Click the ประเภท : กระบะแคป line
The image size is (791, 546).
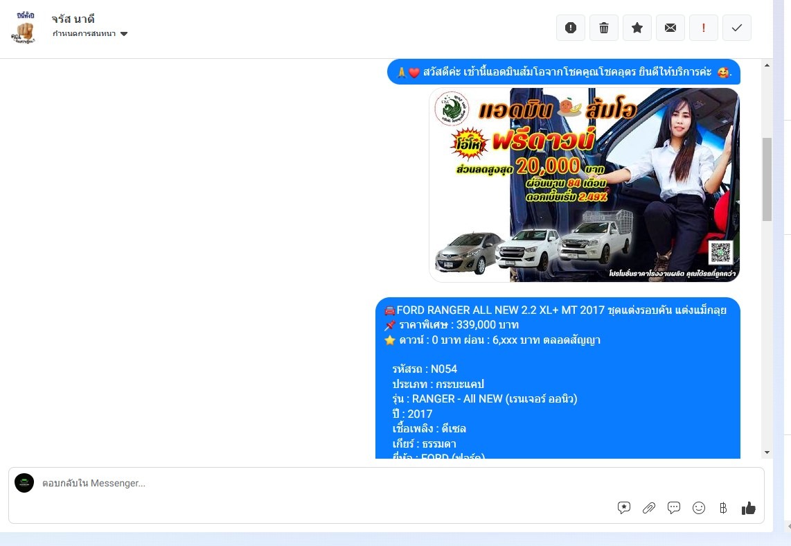(438, 384)
